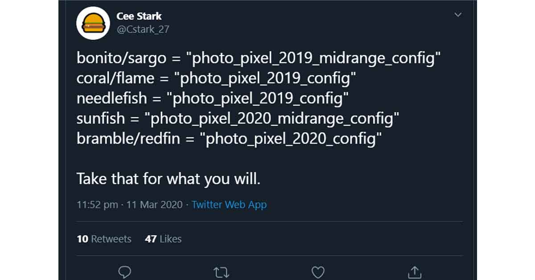
Task: Click the needlefish config line
Action: [x=212, y=99]
